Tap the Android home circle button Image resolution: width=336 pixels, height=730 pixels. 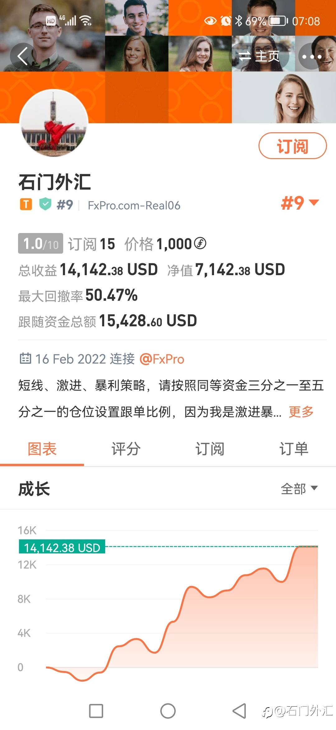coord(168,711)
